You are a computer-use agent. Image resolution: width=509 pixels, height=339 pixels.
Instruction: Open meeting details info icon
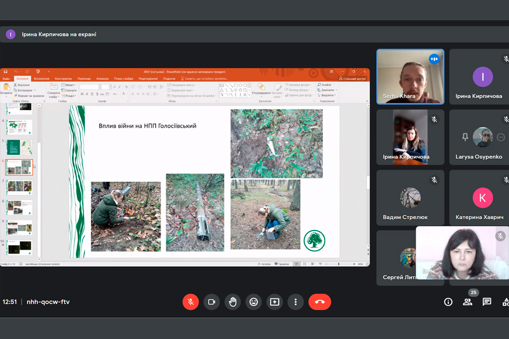448,302
